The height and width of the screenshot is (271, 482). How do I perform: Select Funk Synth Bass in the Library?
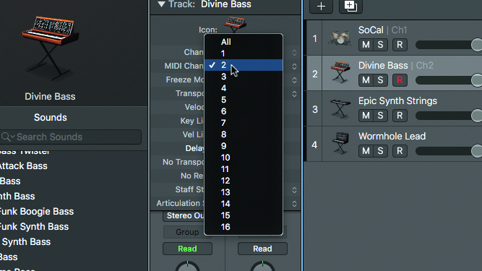pyautogui.click(x=34, y=226)
